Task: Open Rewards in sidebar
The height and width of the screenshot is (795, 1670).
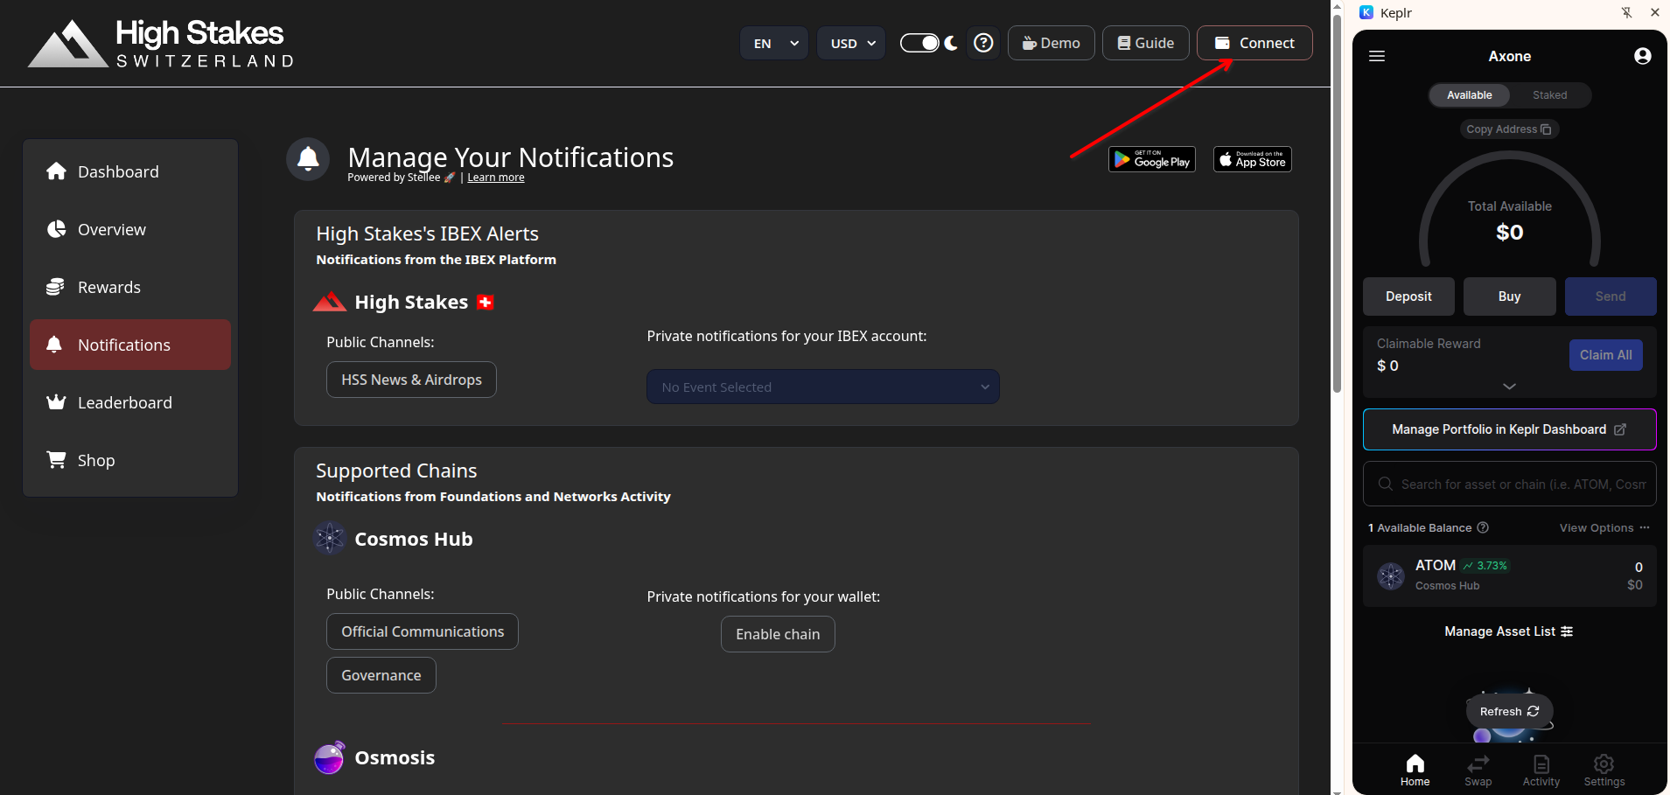Action: click(x=130, y=287)
